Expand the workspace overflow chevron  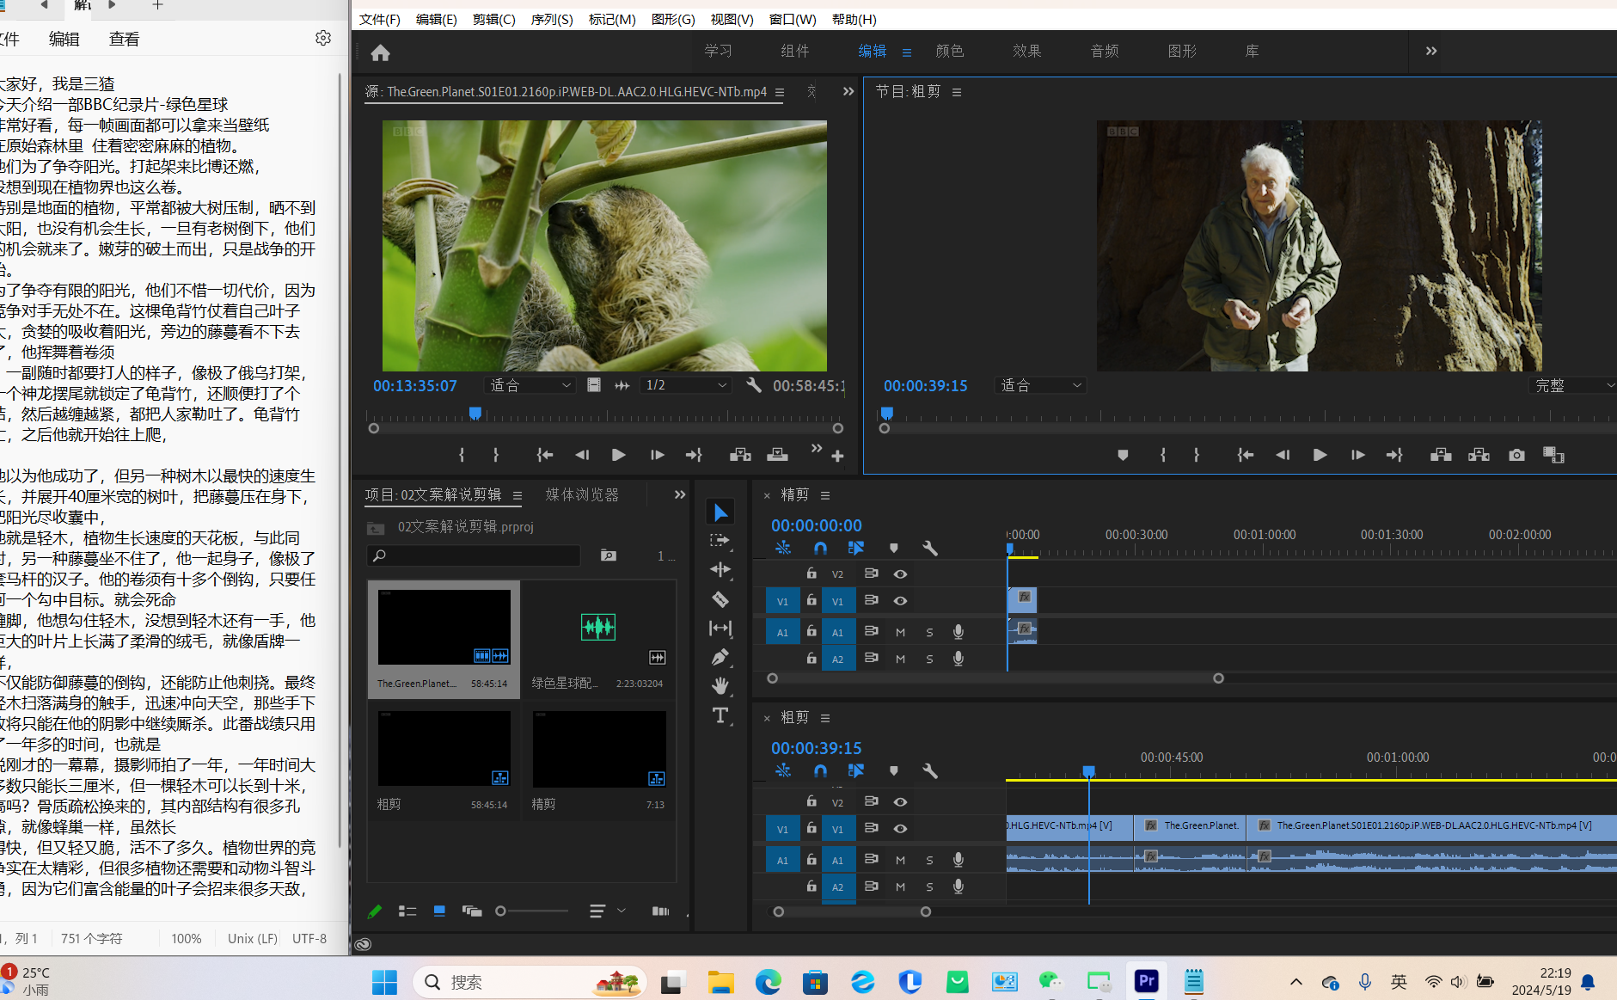pos(1431,52)
